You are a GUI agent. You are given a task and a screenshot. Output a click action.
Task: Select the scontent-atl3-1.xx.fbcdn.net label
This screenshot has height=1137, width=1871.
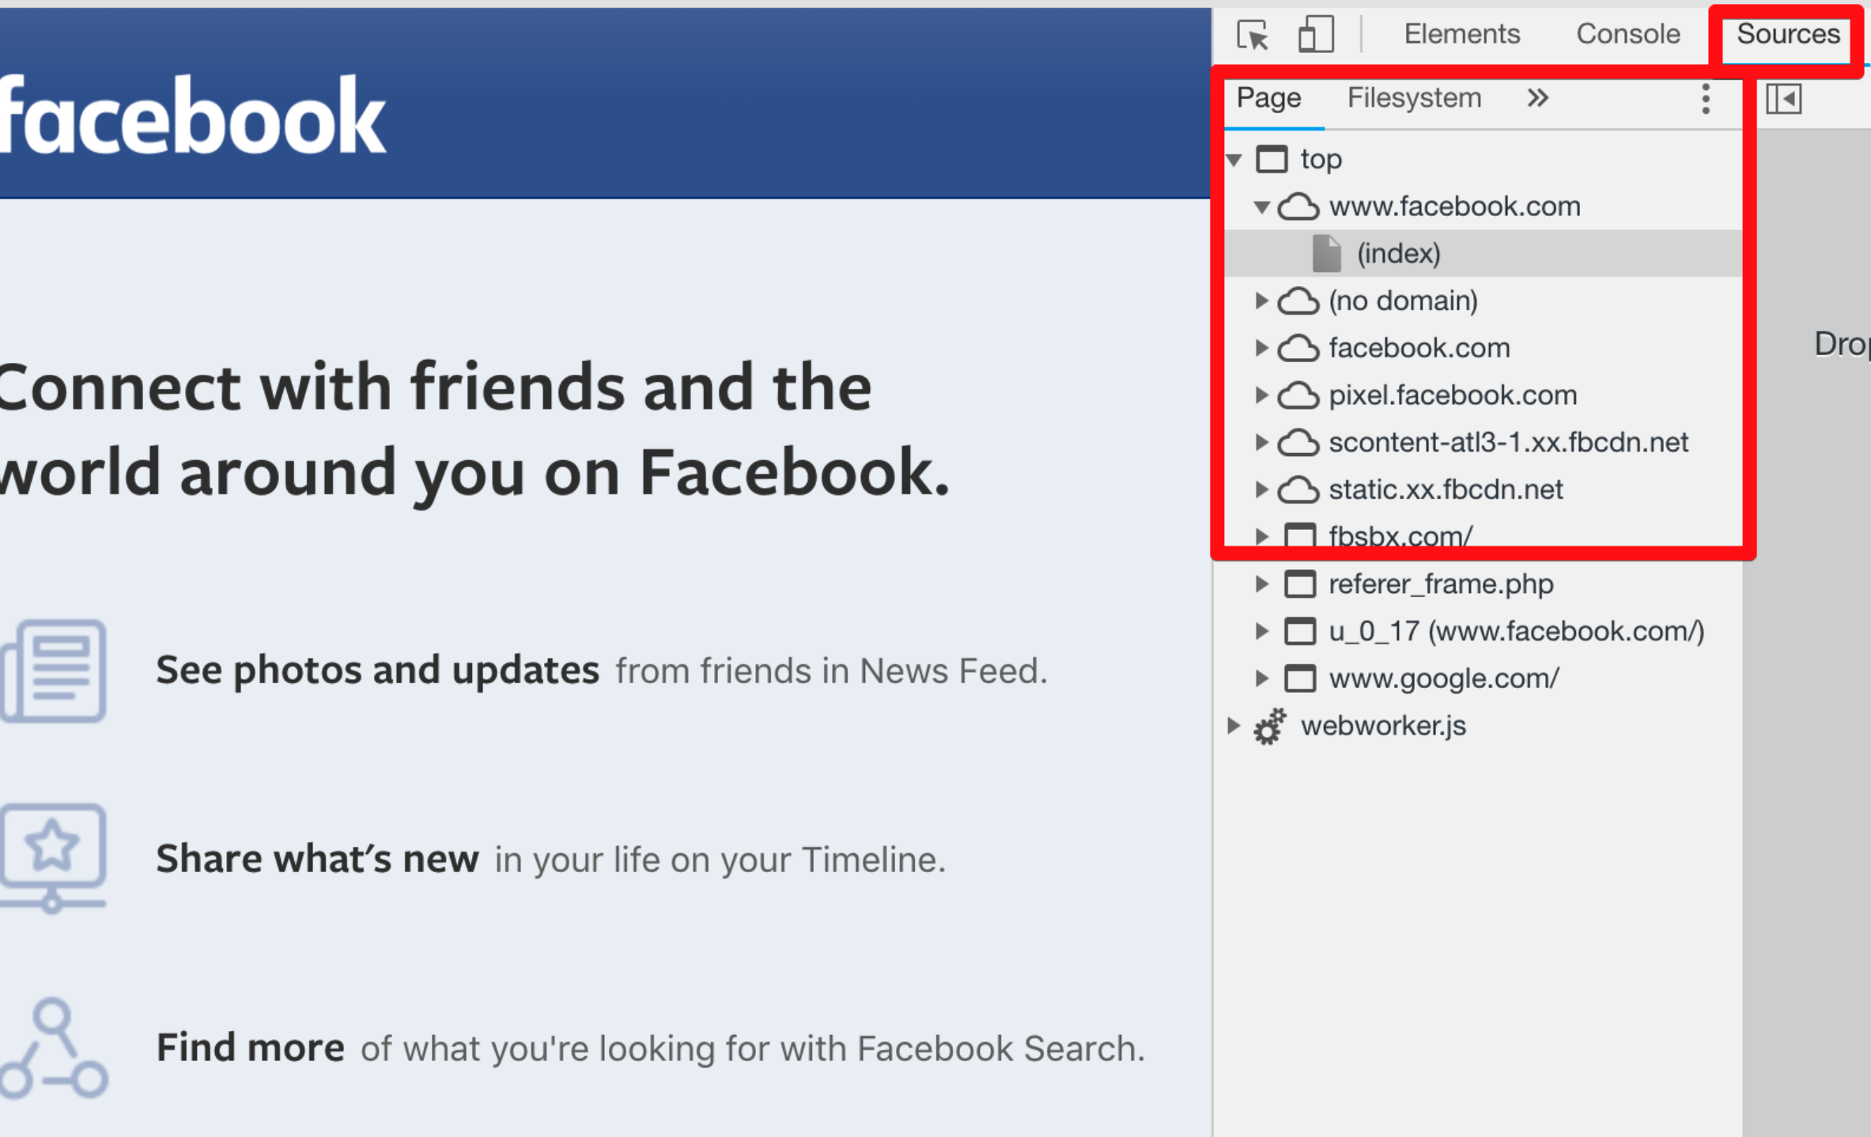tap(1508, 443)
